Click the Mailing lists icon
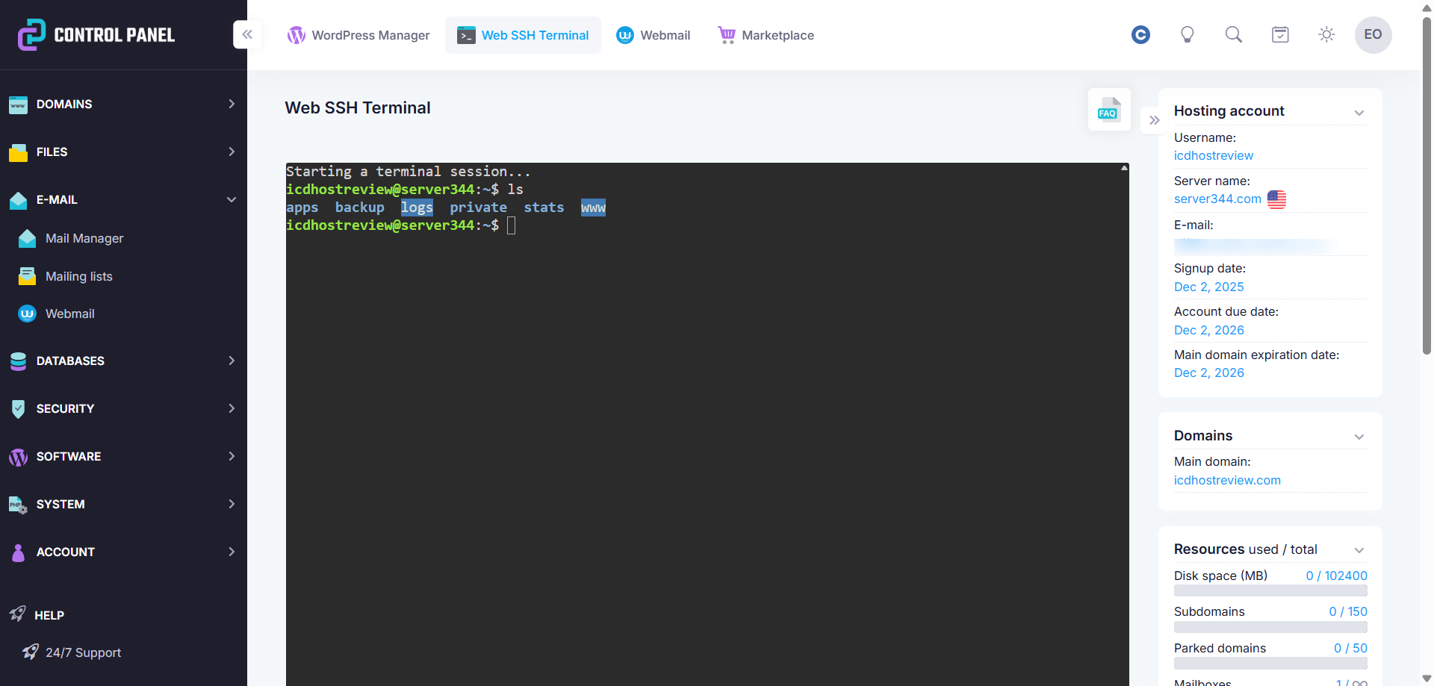This screenshot has width=1434, height=686. pyautogui.click(x=27, y=276)
